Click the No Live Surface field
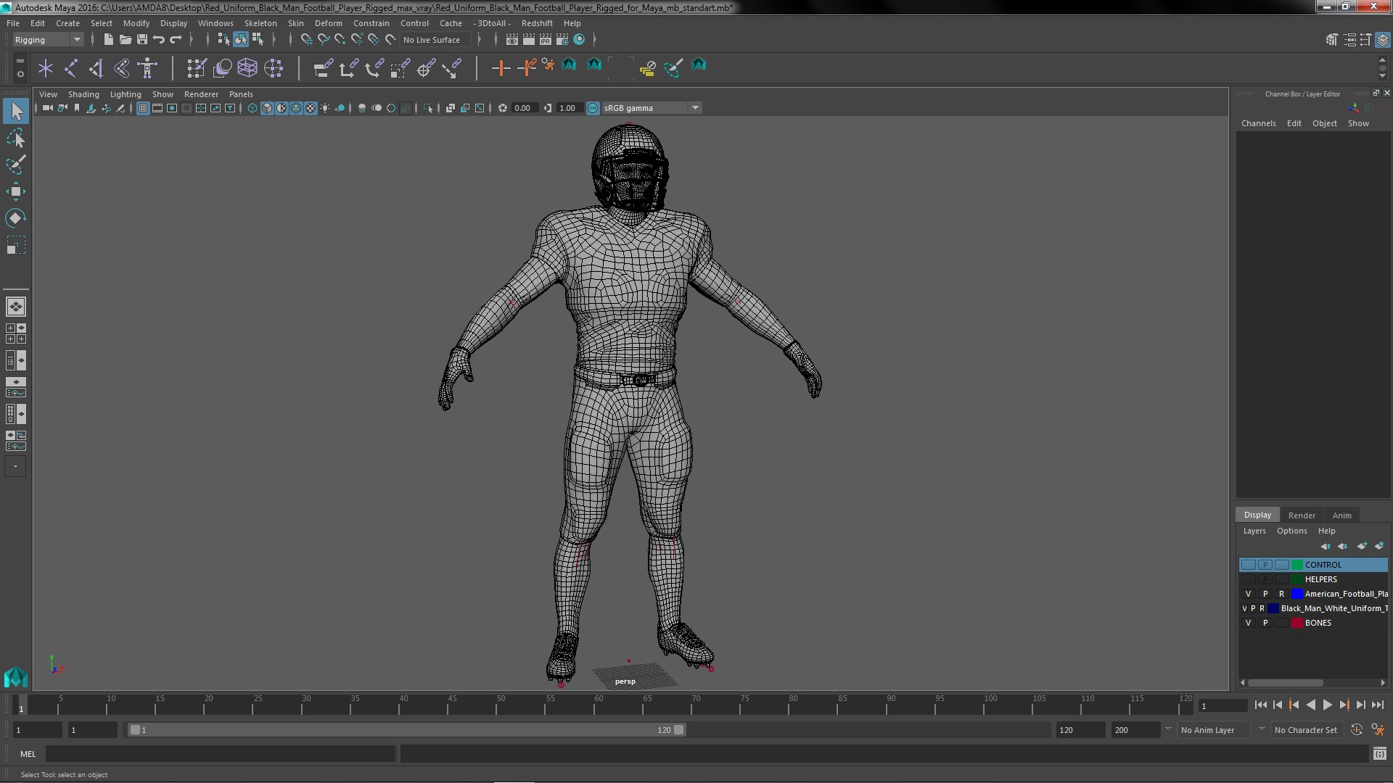Screen dimensions: 1393x783 point(436,40)
